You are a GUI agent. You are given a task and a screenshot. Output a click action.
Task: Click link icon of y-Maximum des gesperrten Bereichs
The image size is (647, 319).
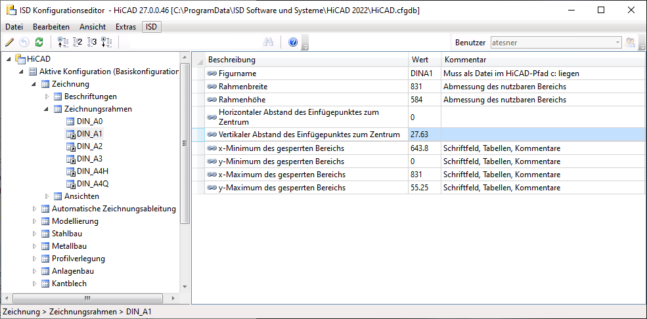point(212,188)
